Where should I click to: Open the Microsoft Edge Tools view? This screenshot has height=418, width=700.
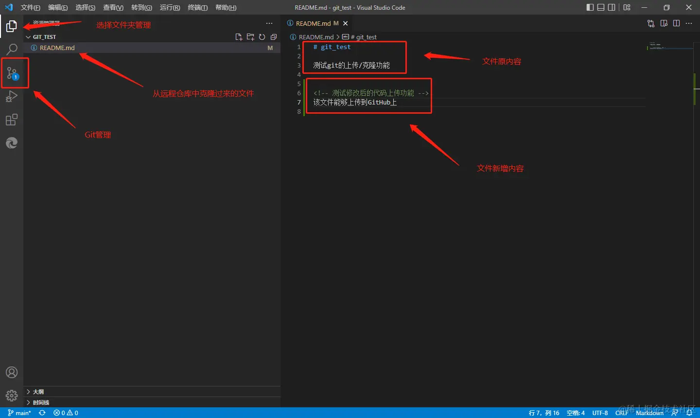(x=12, y=143)
